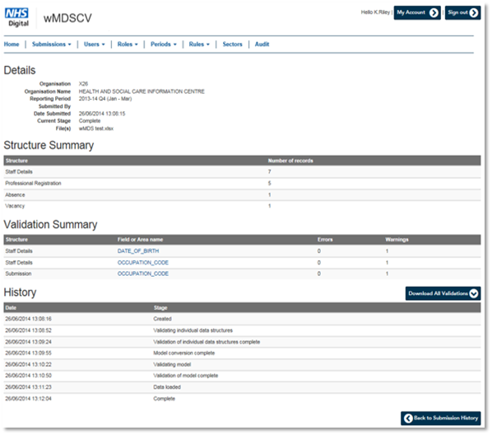
Task: Click the Model conversion complete history entry
Action: point(183,353)
